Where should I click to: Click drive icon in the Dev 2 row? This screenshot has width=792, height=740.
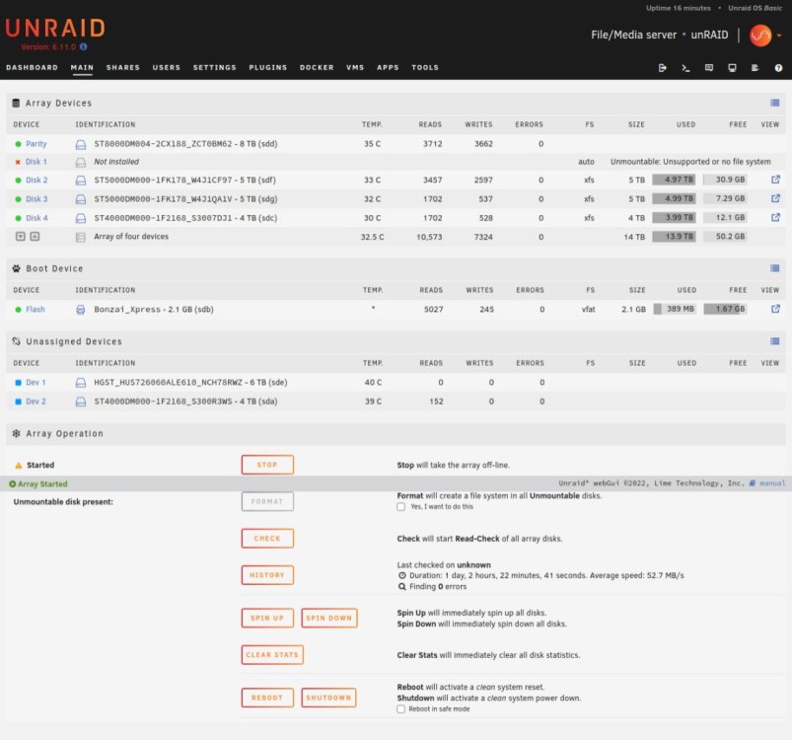coord(80,402)
